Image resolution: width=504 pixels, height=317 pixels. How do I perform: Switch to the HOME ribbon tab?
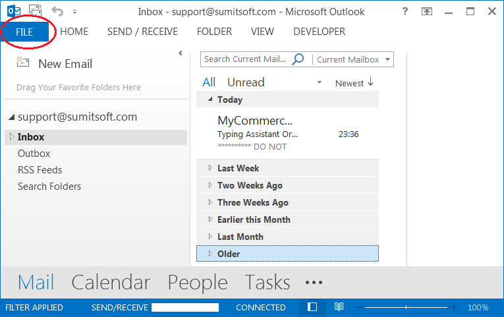[74, 32]
